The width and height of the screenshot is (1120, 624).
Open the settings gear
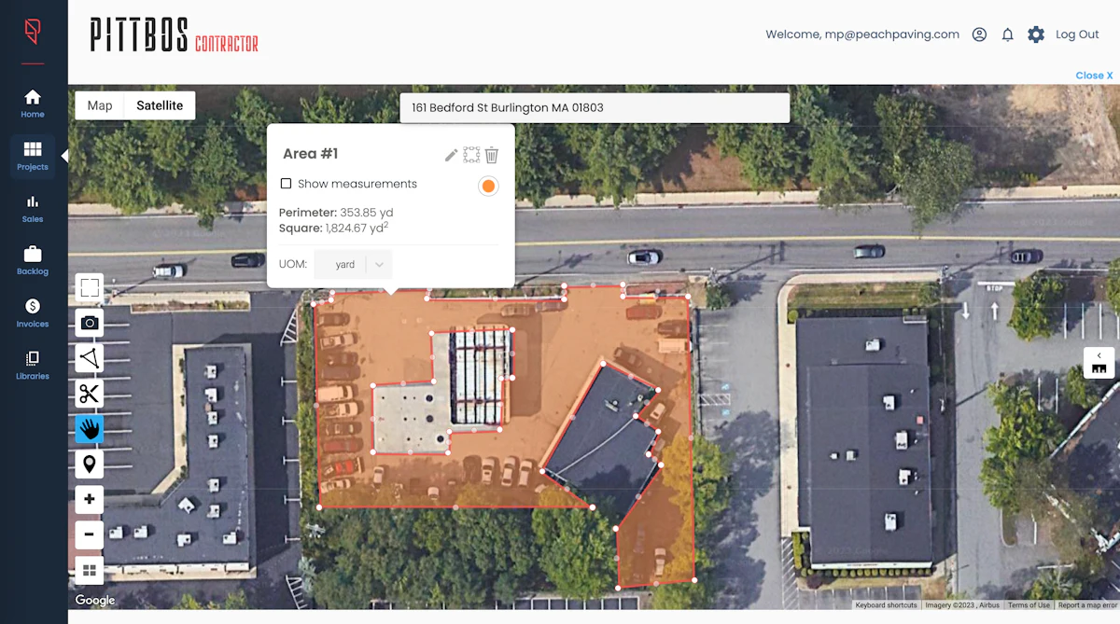click(x=1036, y=35)
